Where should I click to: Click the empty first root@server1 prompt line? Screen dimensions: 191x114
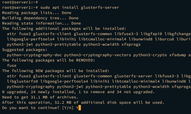(x=20, y=2)
